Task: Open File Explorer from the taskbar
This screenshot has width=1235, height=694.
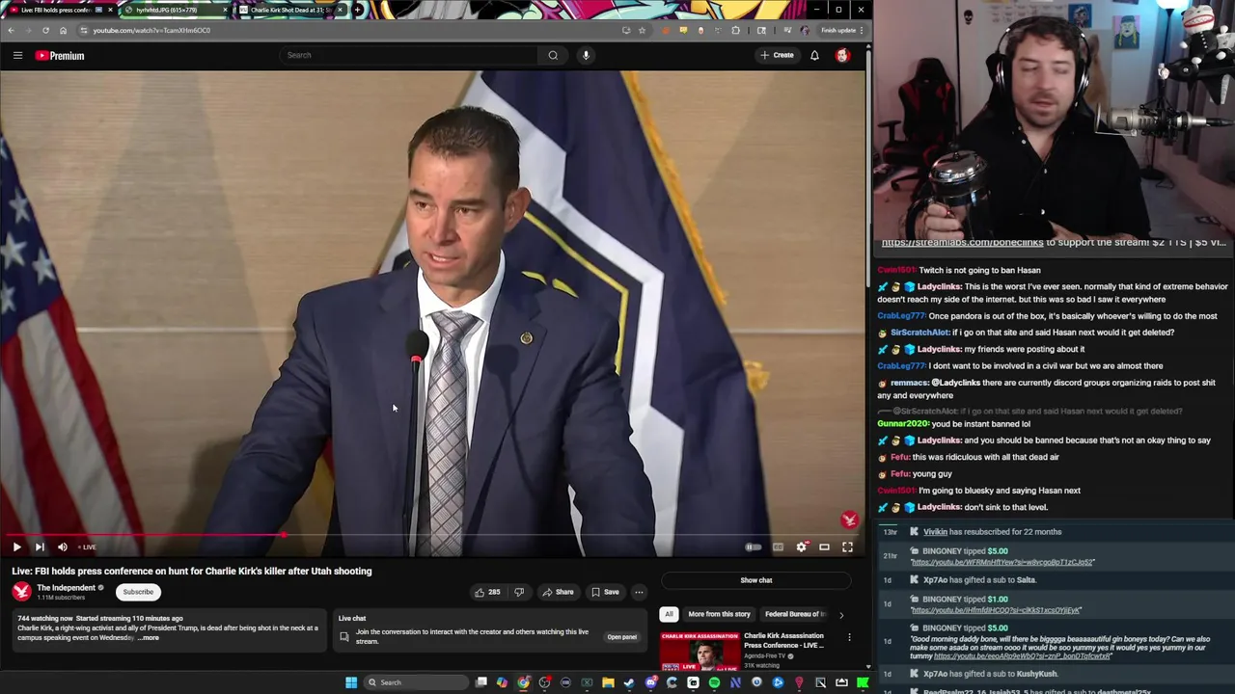Action: tap(608, 682)
